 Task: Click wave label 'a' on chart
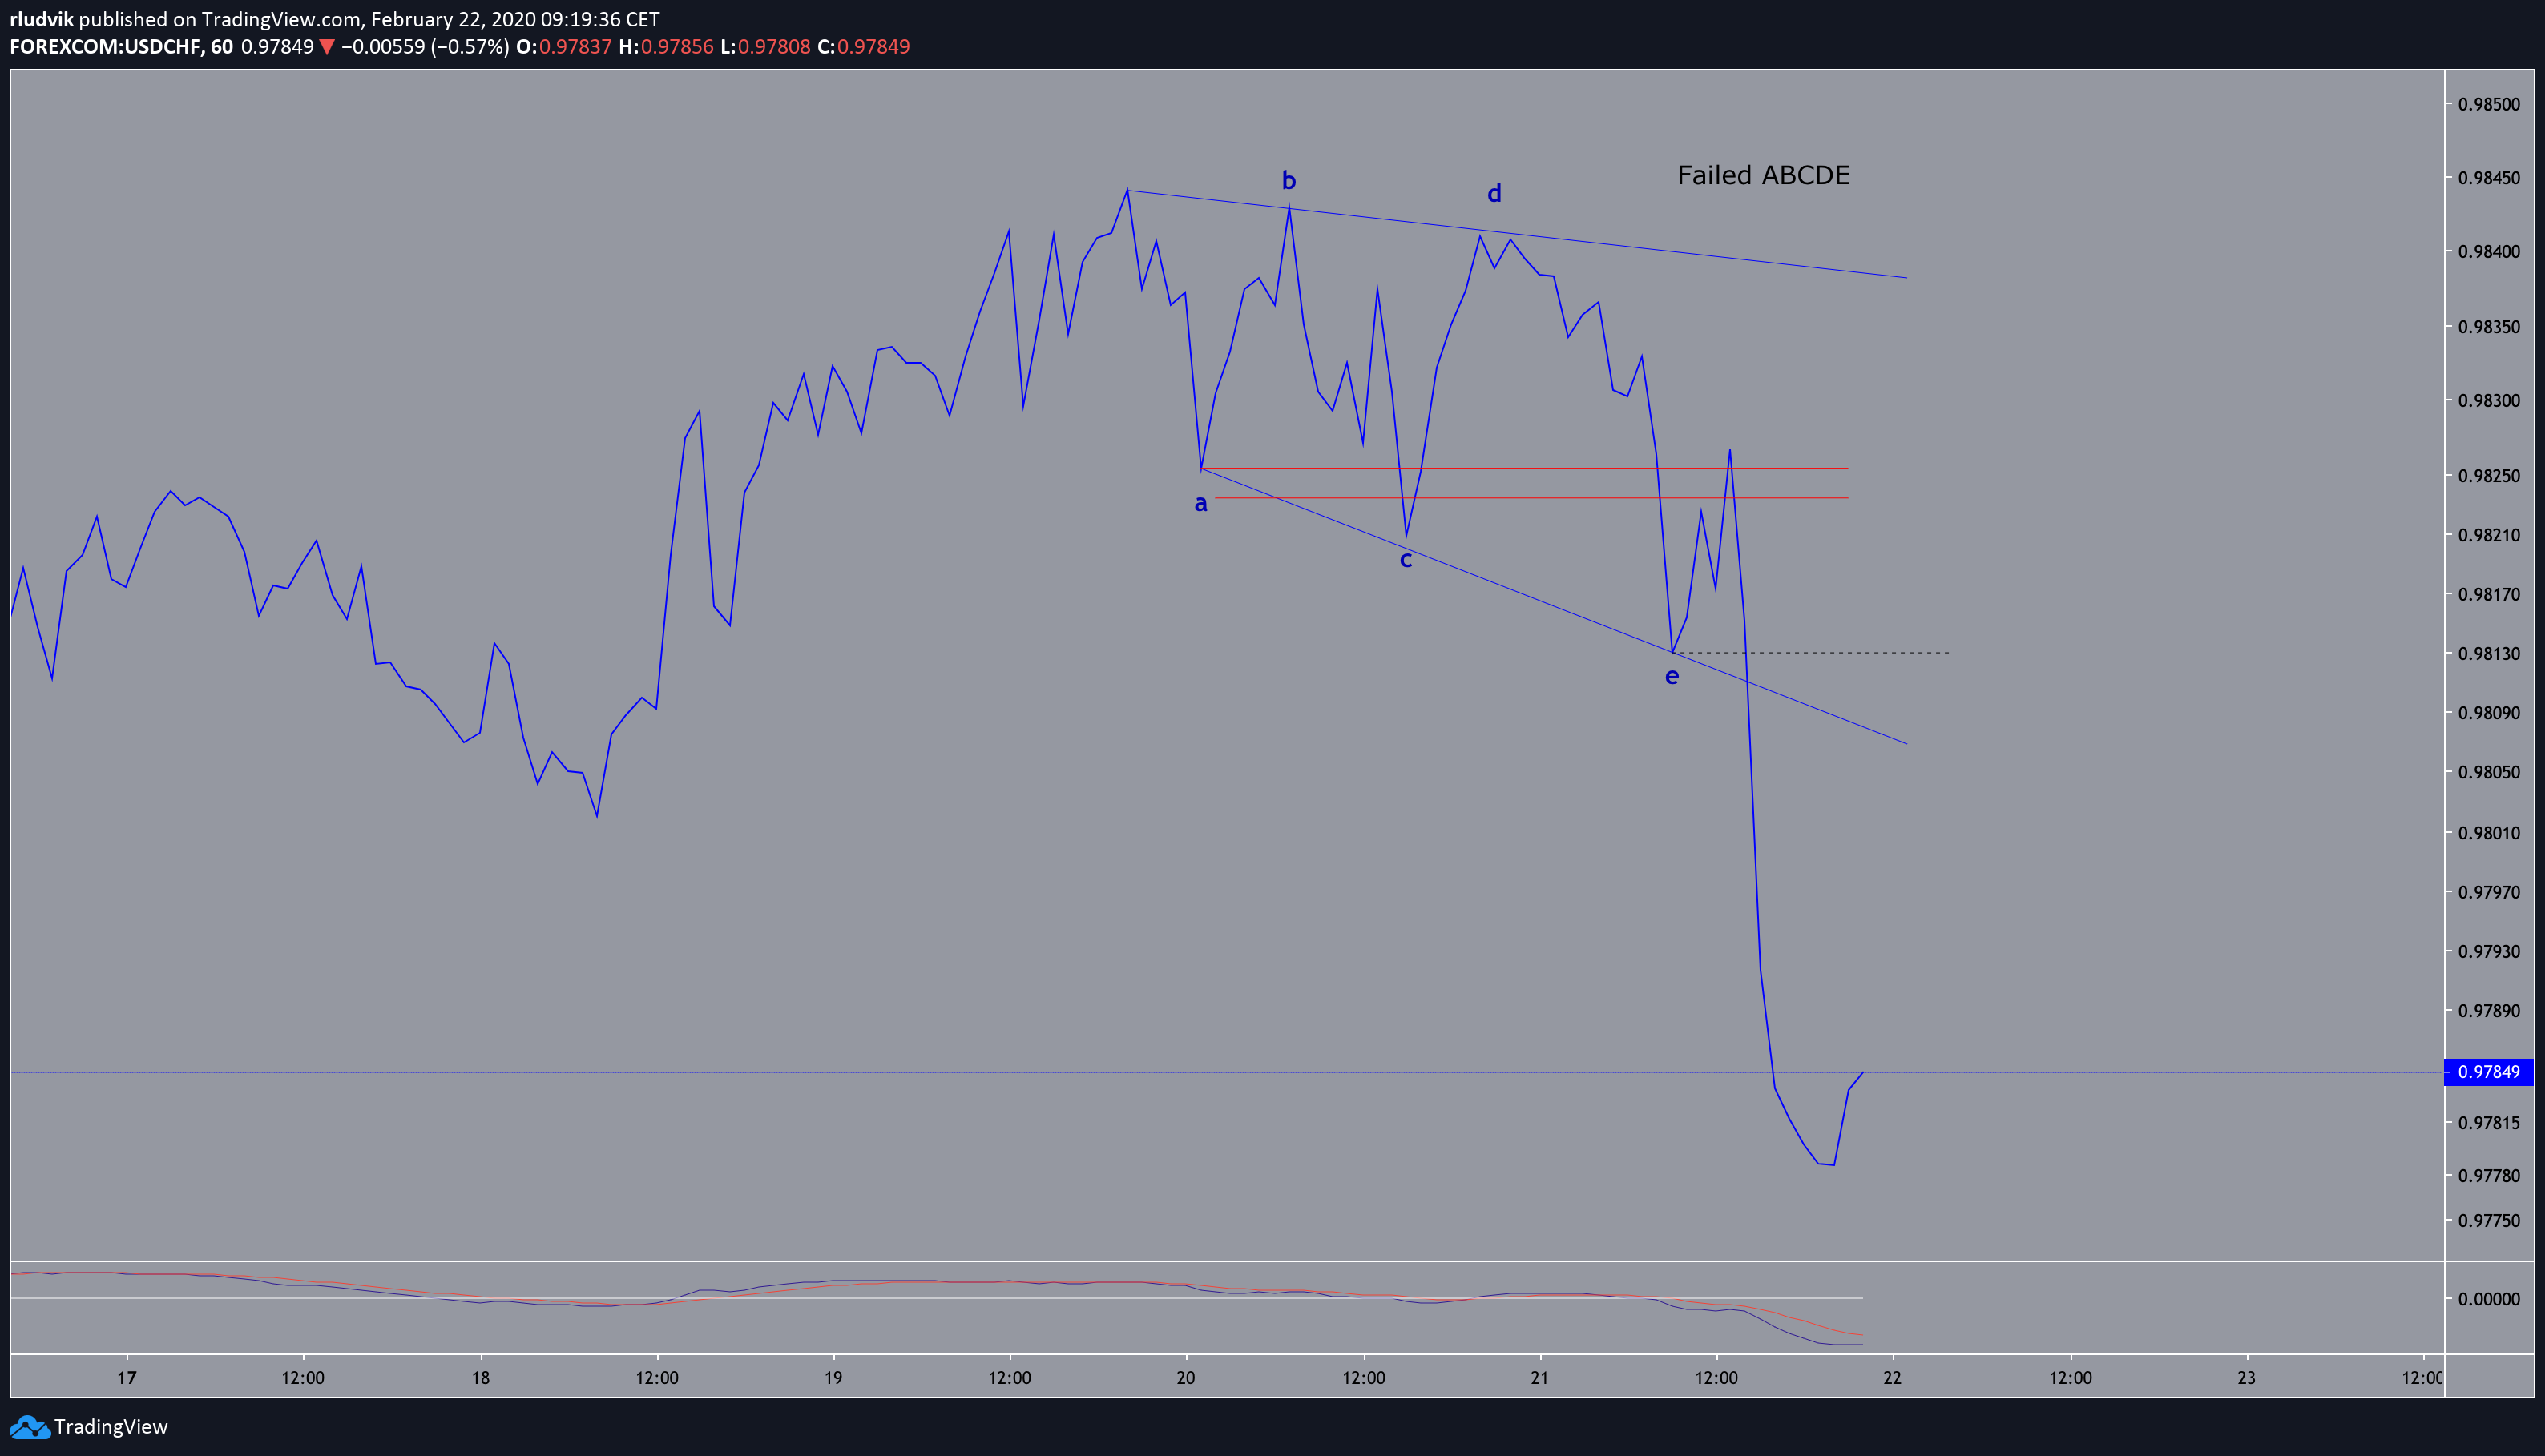click(x=1200, y=504)
